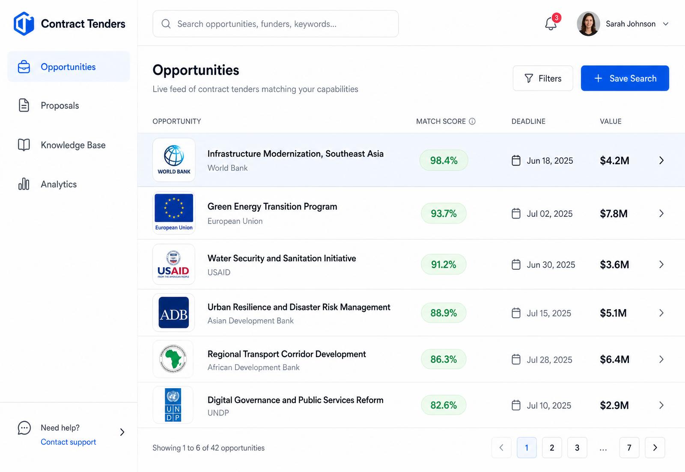Click the Proposals document icon
Image resolution: width=685 pixels, height=472 pixels.
point(24,105)
